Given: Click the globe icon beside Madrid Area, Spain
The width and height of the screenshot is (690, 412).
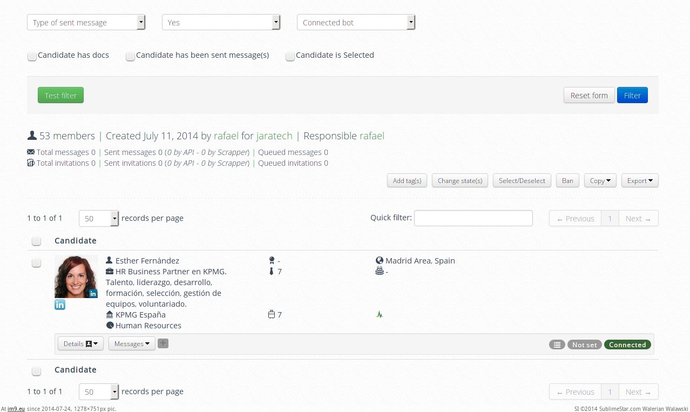Looking at the screenshot, I should click(380, 260).
